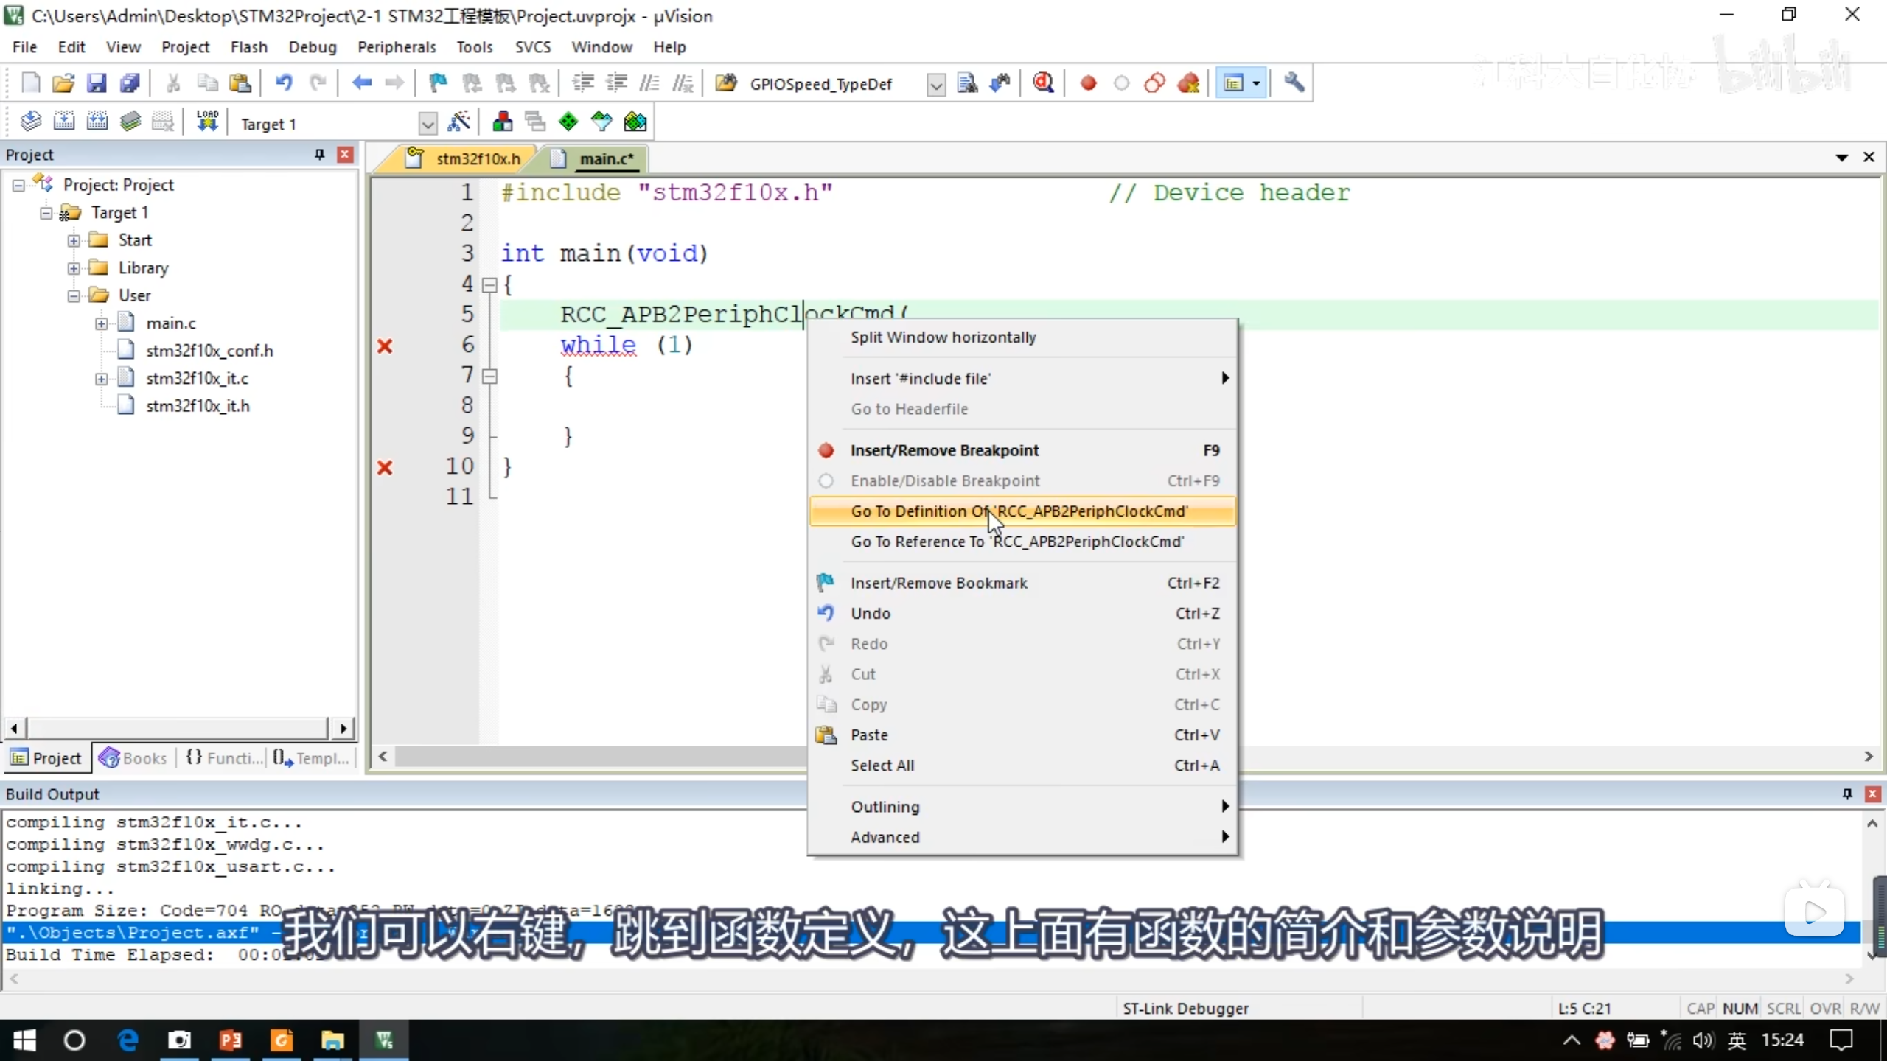Open GPIOSpeed_TypeDef search dropdown arrow

935,85
